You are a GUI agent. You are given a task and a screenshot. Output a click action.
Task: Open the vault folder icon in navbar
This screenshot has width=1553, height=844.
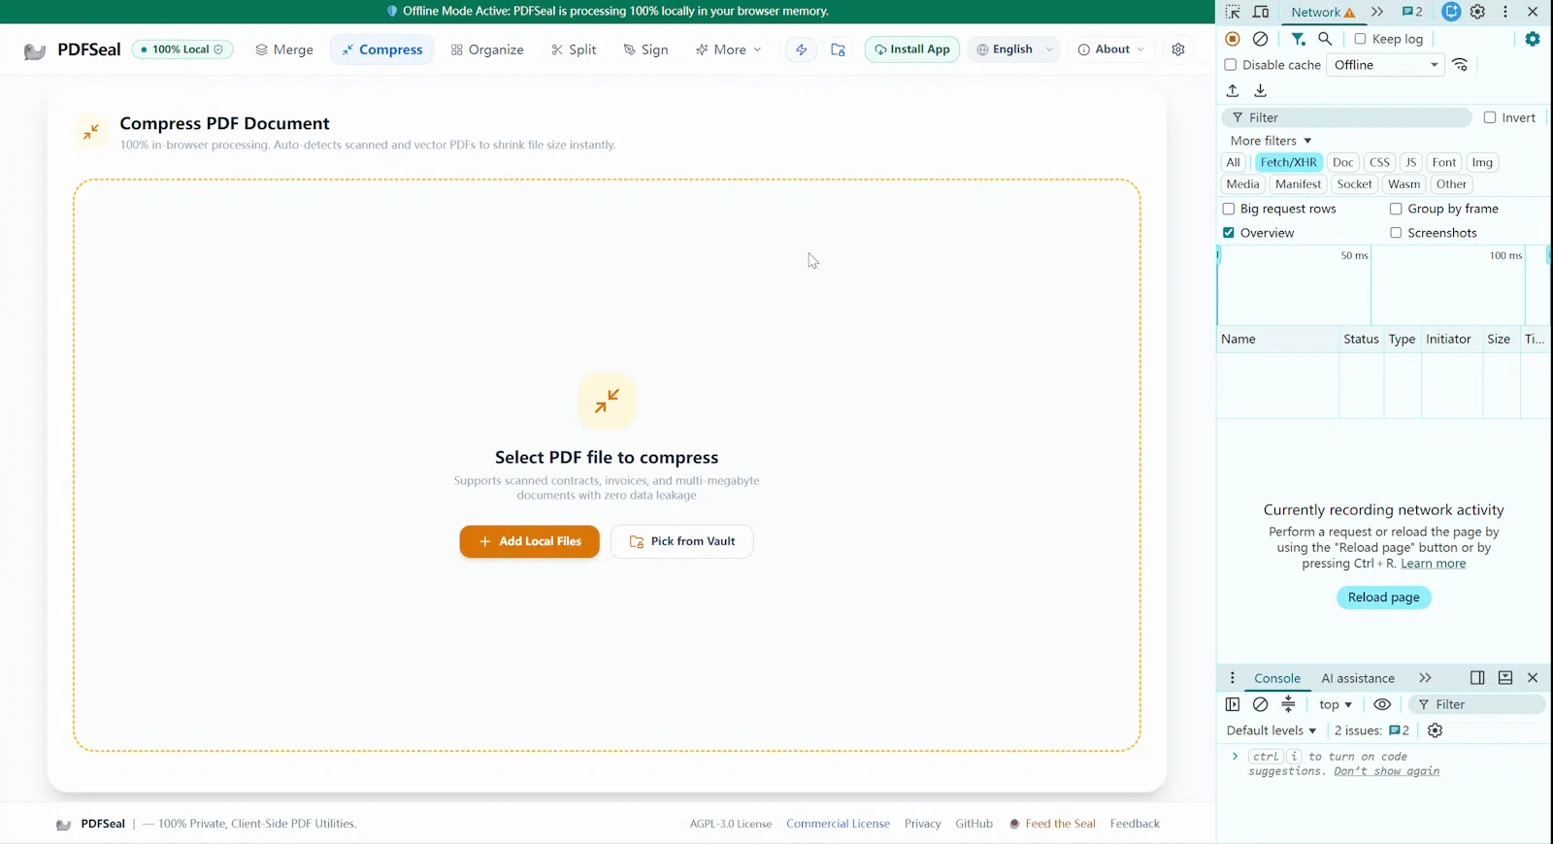(839, 49)
